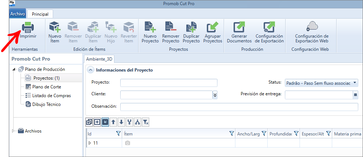Click the Nuevo Proyecto icon
Image resolution: width=363 pixels, height=157 pixels.
pyautogui.click(x=150, y=28)
